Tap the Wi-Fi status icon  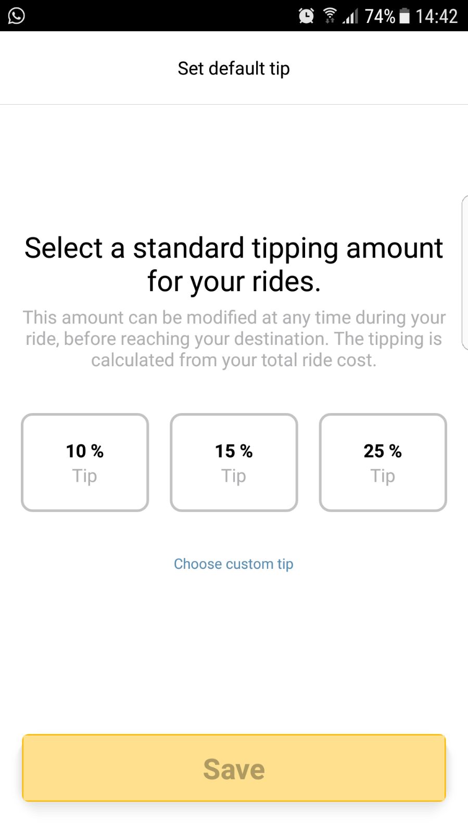(330, 16)
